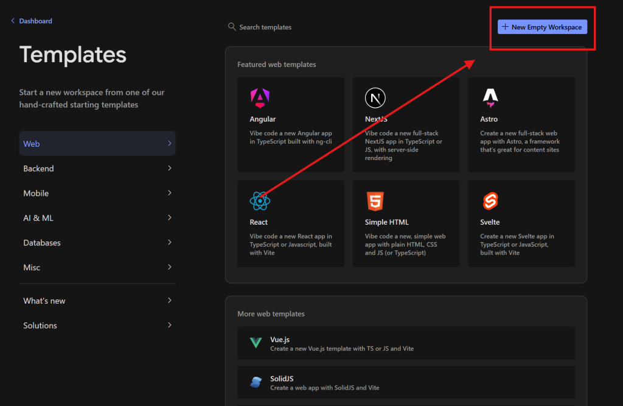Select the Mobile category label
The width and height of the screenshot is (623, 406).
point(36,193)
